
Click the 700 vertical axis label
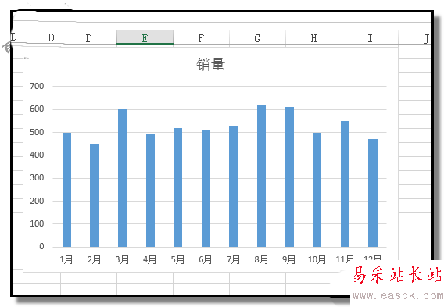click(x=37, y=86)
